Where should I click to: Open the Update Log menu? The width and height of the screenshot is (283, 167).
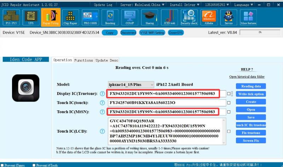103,5
